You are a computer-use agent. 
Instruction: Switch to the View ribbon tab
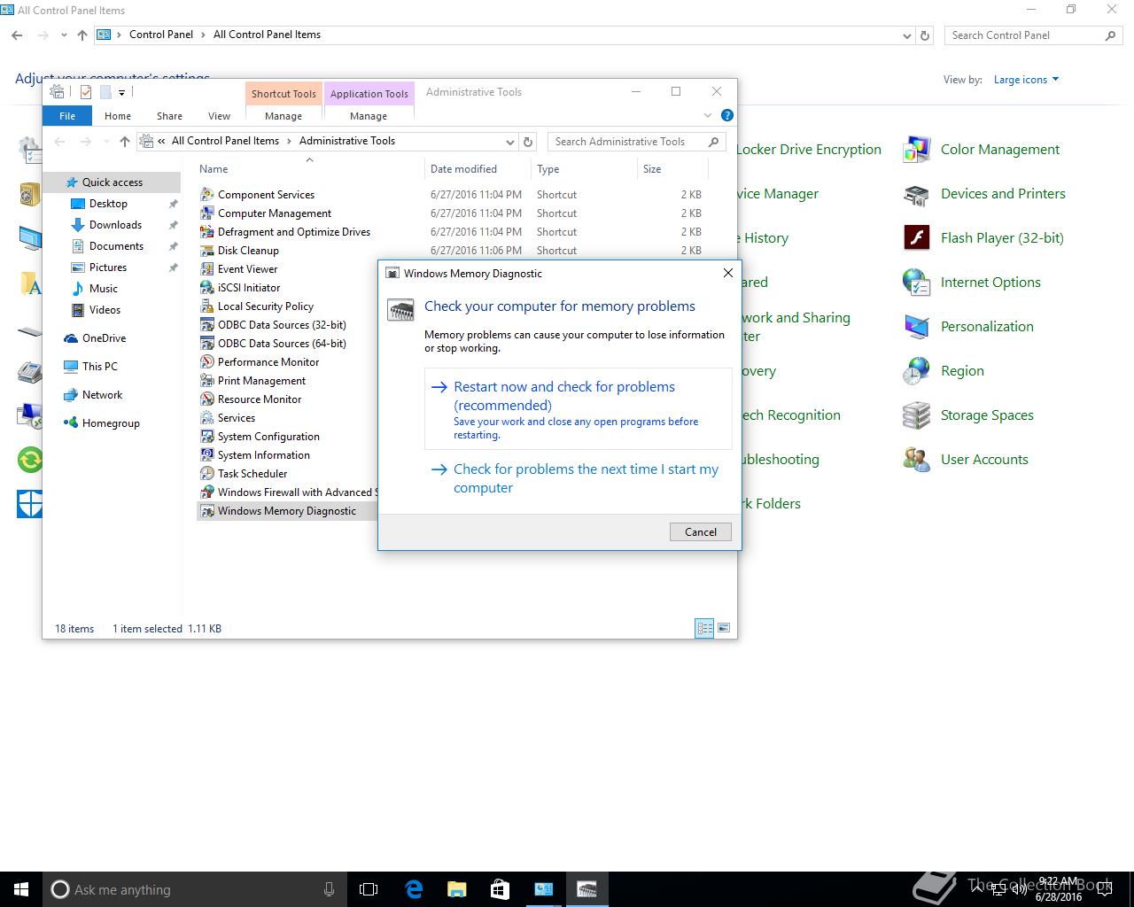click(219, 116)
